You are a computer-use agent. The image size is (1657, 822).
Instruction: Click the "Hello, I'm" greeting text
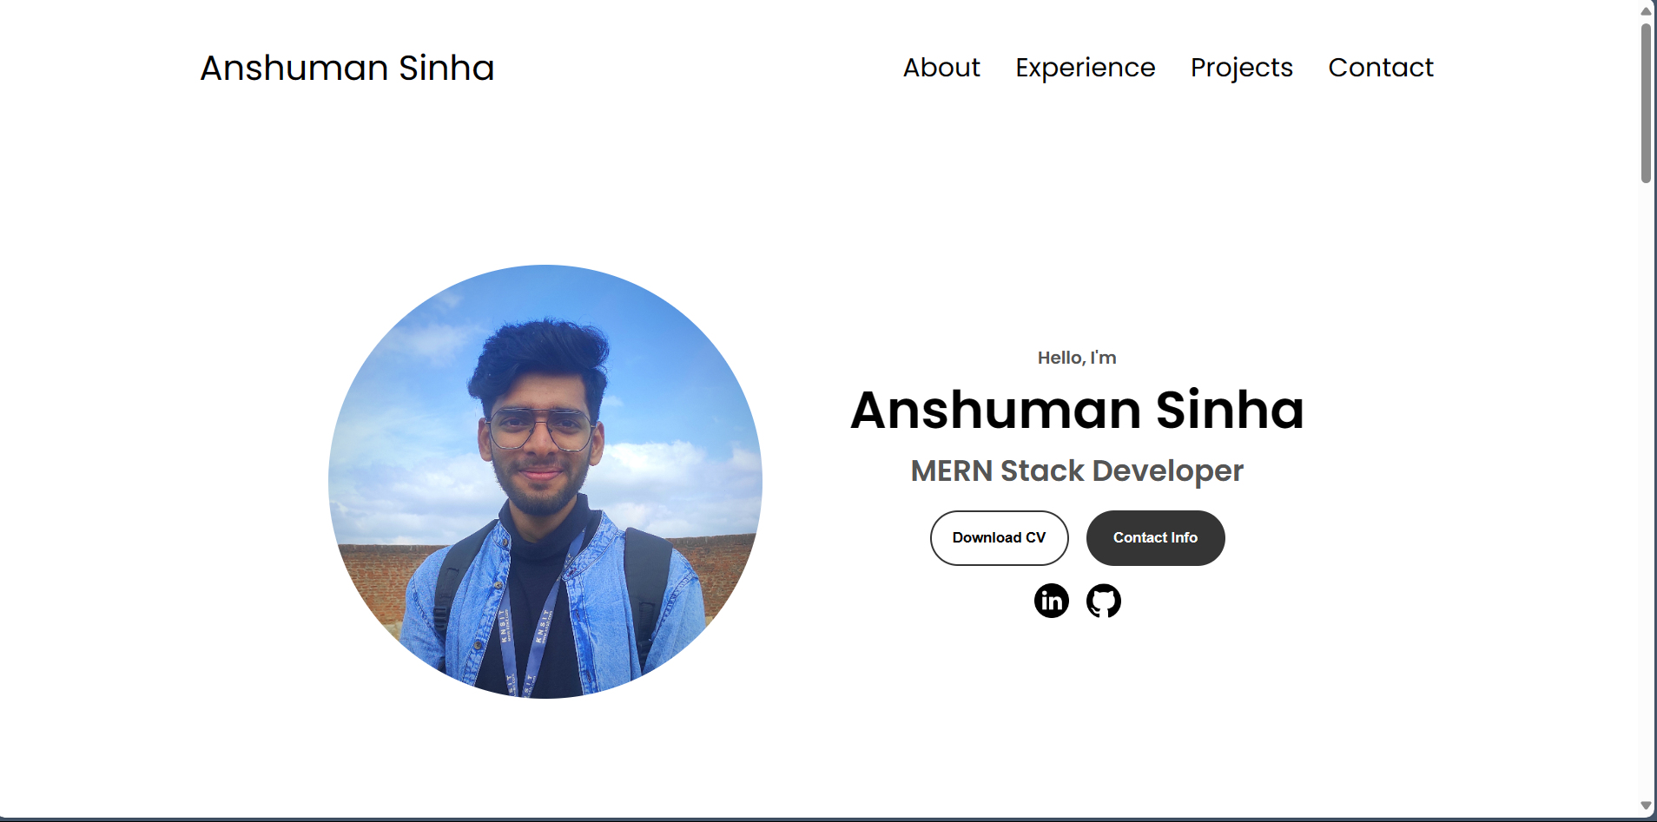(x=1077, y=358)
